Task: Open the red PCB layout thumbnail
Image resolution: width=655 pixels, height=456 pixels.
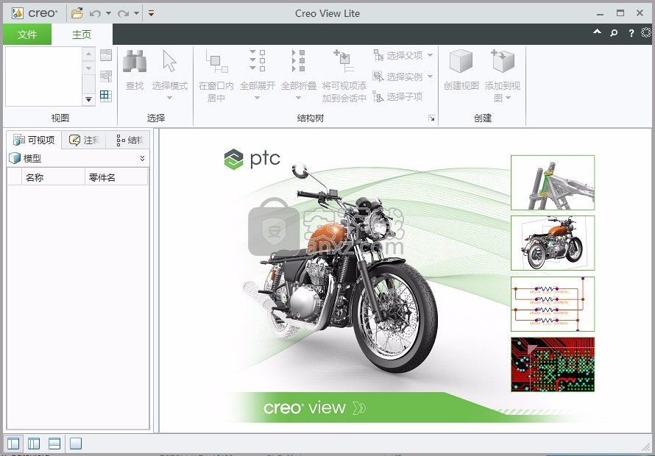Action: click(x=553, y=365)
